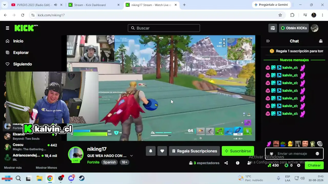Report the stream with the exclamation icon
Image resolution: width=328 pixels, height=184 pixels.
[x=238, y=163]
